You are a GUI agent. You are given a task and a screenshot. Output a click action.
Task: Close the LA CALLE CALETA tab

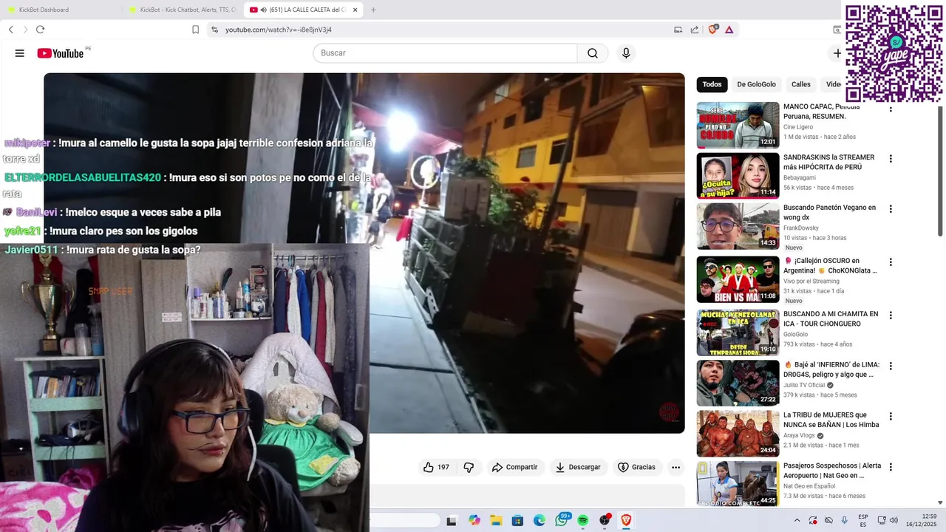[x=355, y=10]
